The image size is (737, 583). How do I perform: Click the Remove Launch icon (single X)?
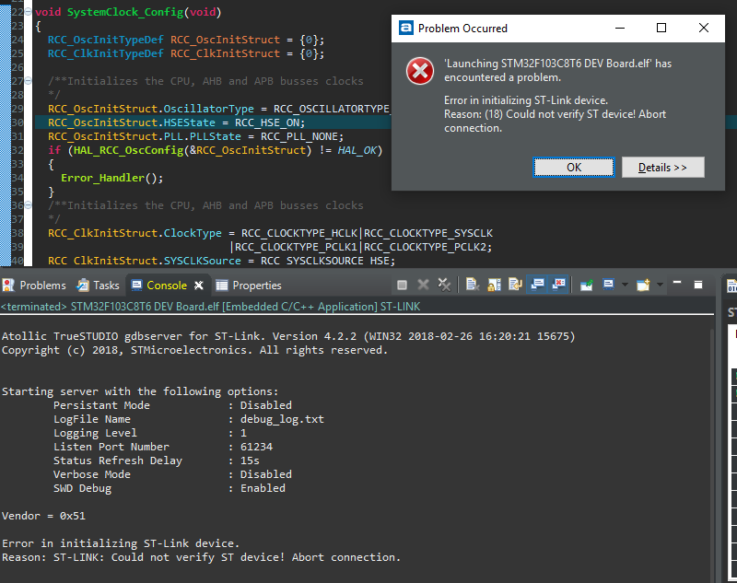coord(423,285)
